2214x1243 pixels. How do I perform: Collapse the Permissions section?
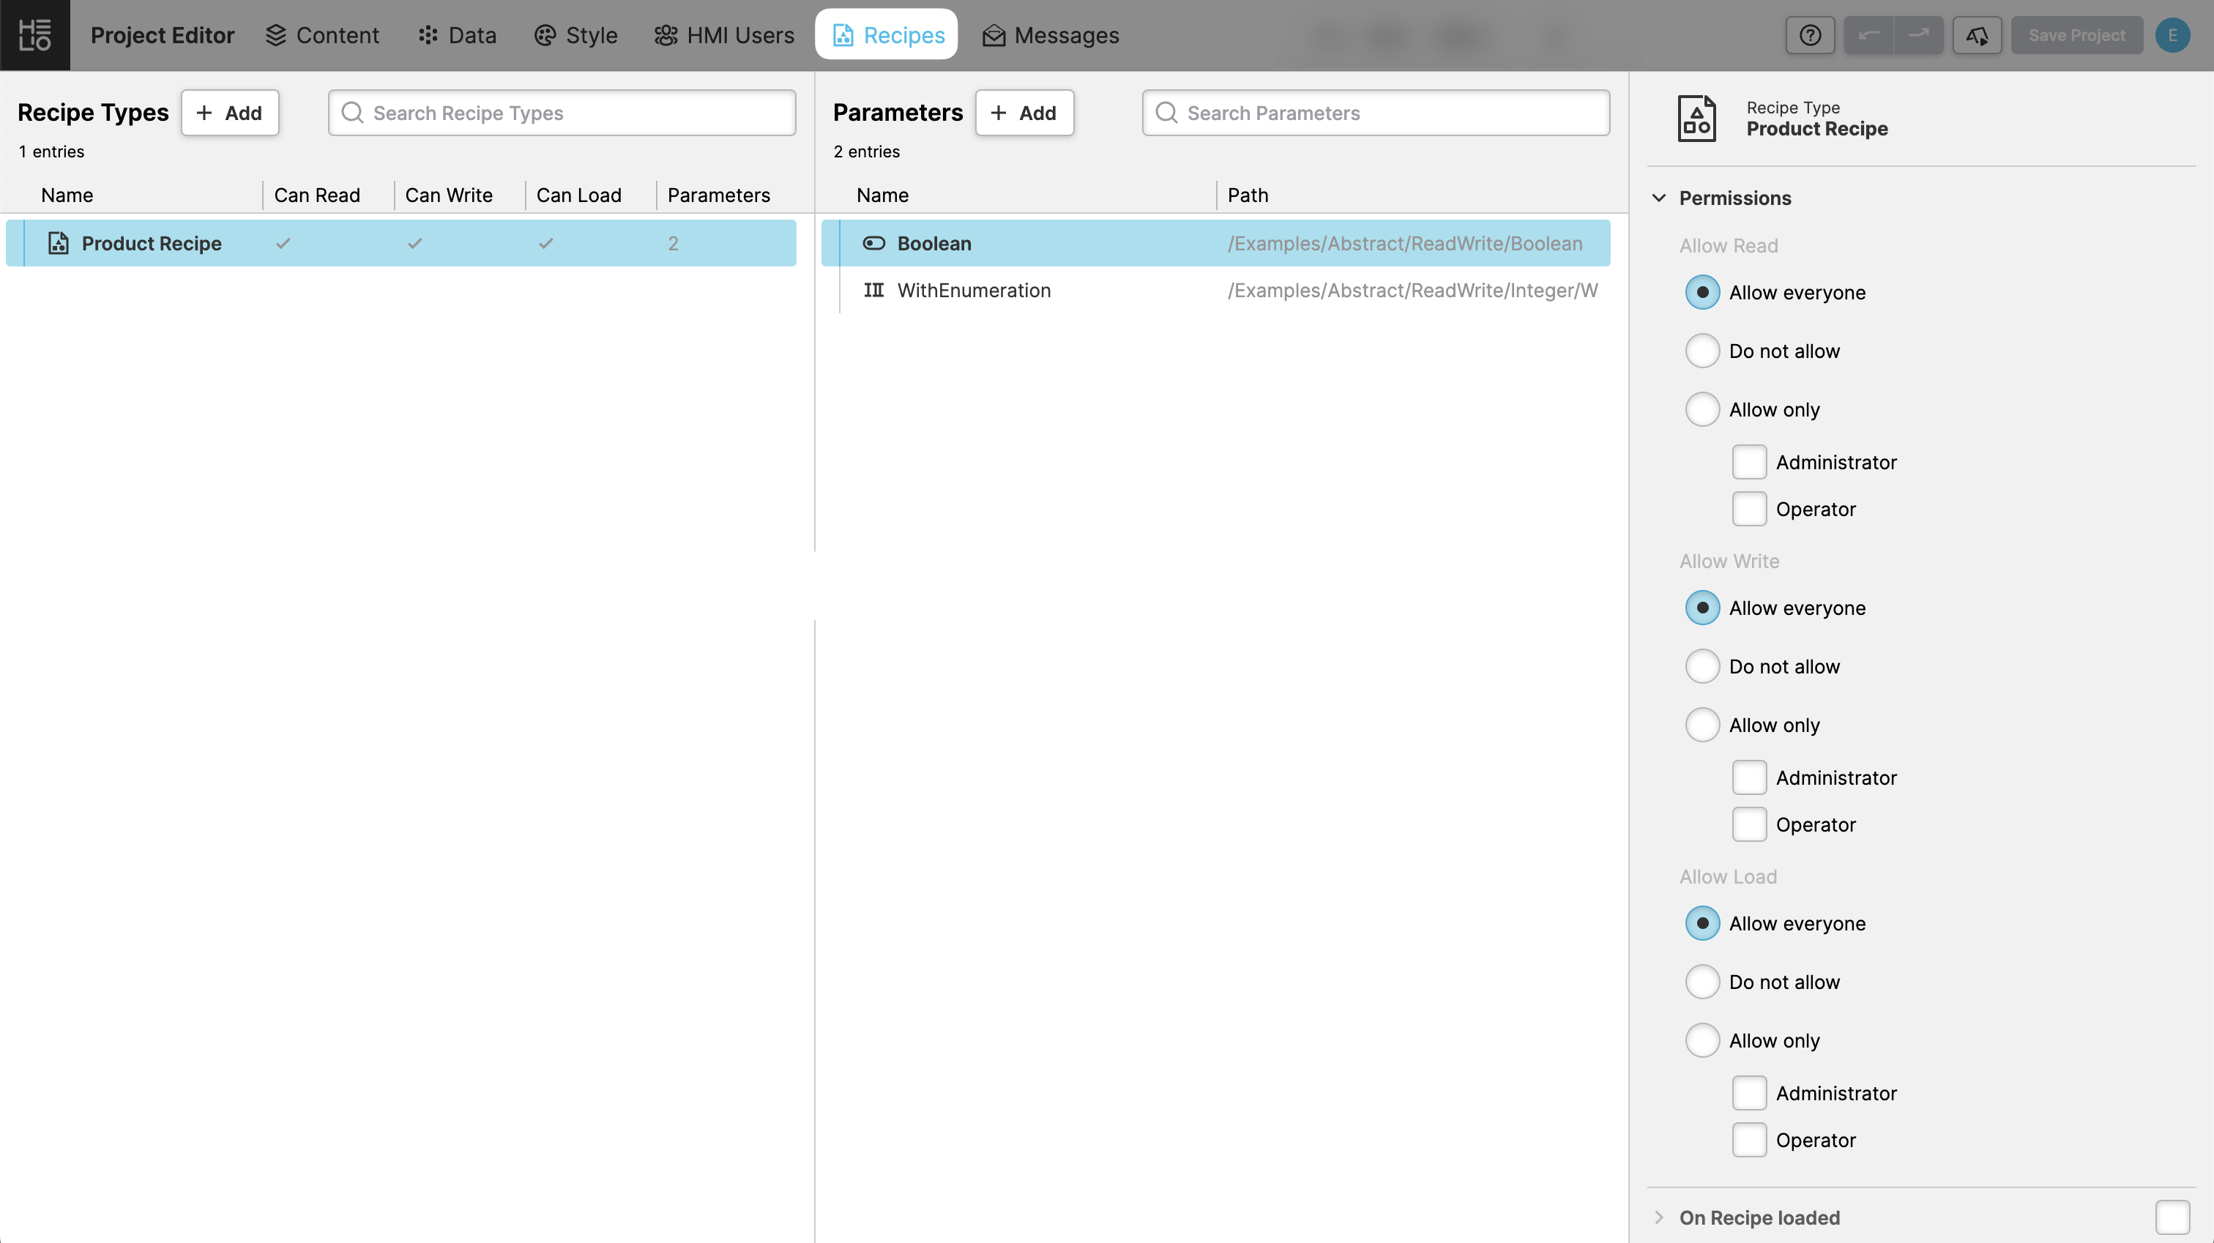point(1659,198)
